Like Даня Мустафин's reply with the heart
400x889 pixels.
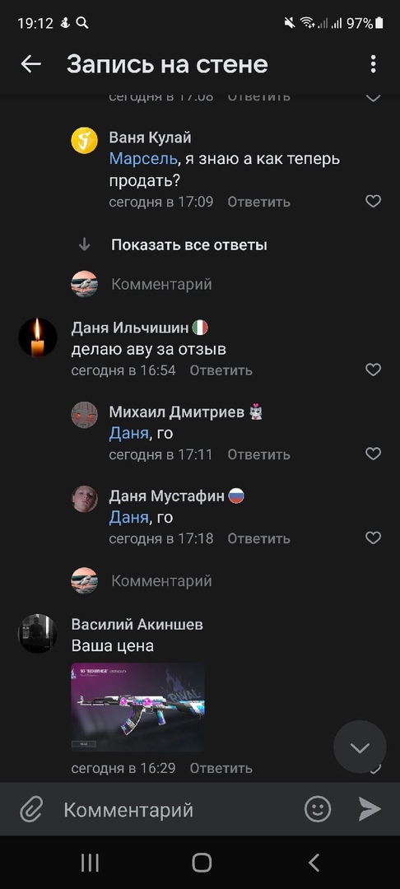(373, 538)
